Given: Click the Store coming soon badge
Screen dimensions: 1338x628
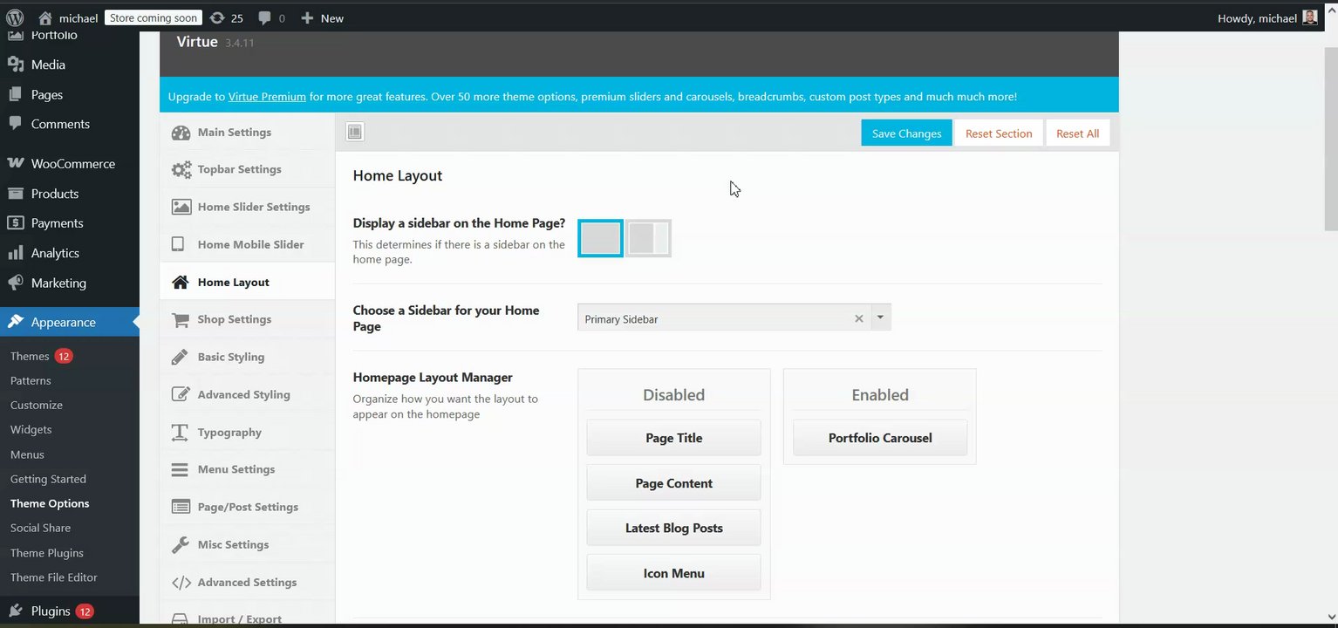Looking at the screenshot, I should point(154,17).
